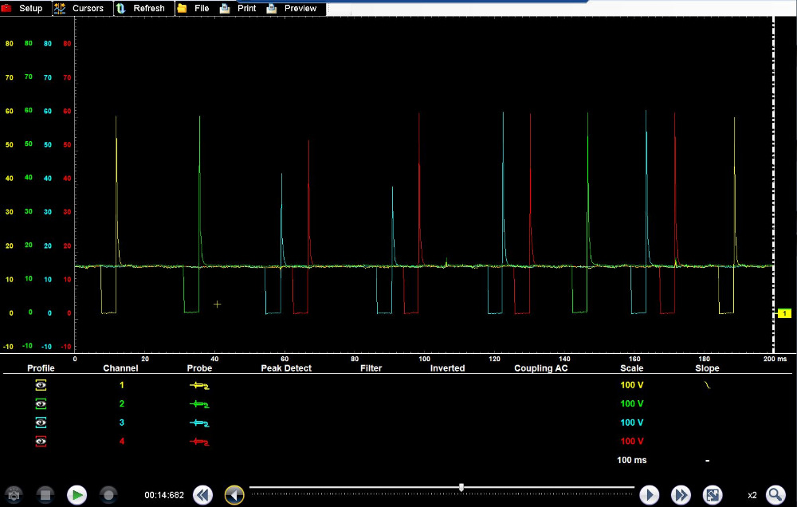Click the playback position slider handle
This screenshot has height=507, width=797.
461,487
